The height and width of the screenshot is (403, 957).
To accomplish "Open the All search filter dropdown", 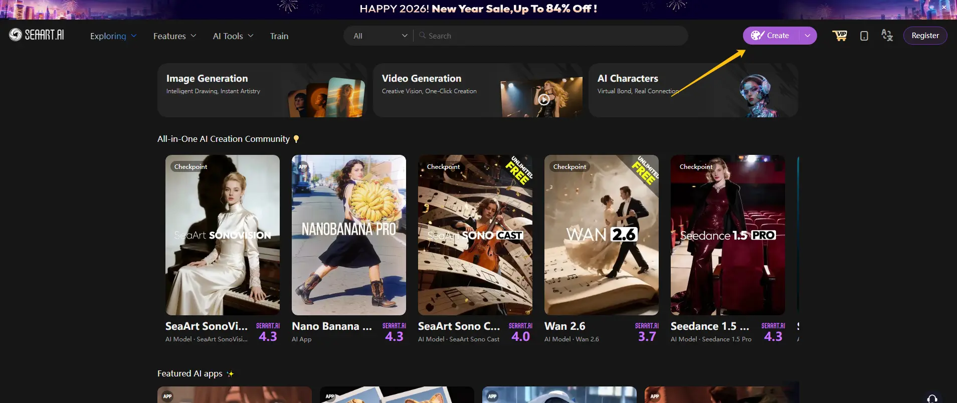I will 379,36.
